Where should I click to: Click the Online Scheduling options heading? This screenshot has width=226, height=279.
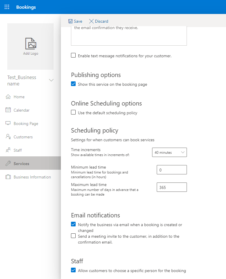point(106,103)
